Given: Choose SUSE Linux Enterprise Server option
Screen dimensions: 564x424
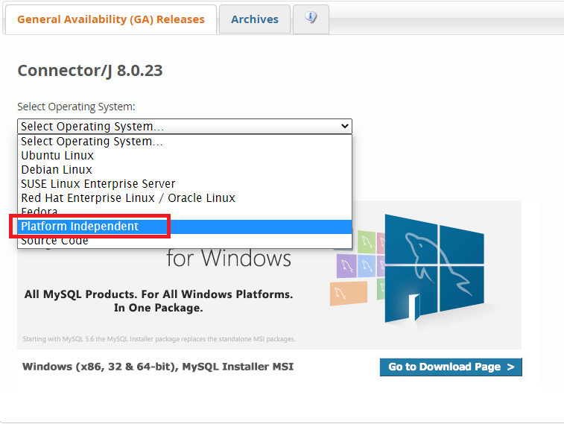Looking at the screenshot, I should tap(185, 184).
